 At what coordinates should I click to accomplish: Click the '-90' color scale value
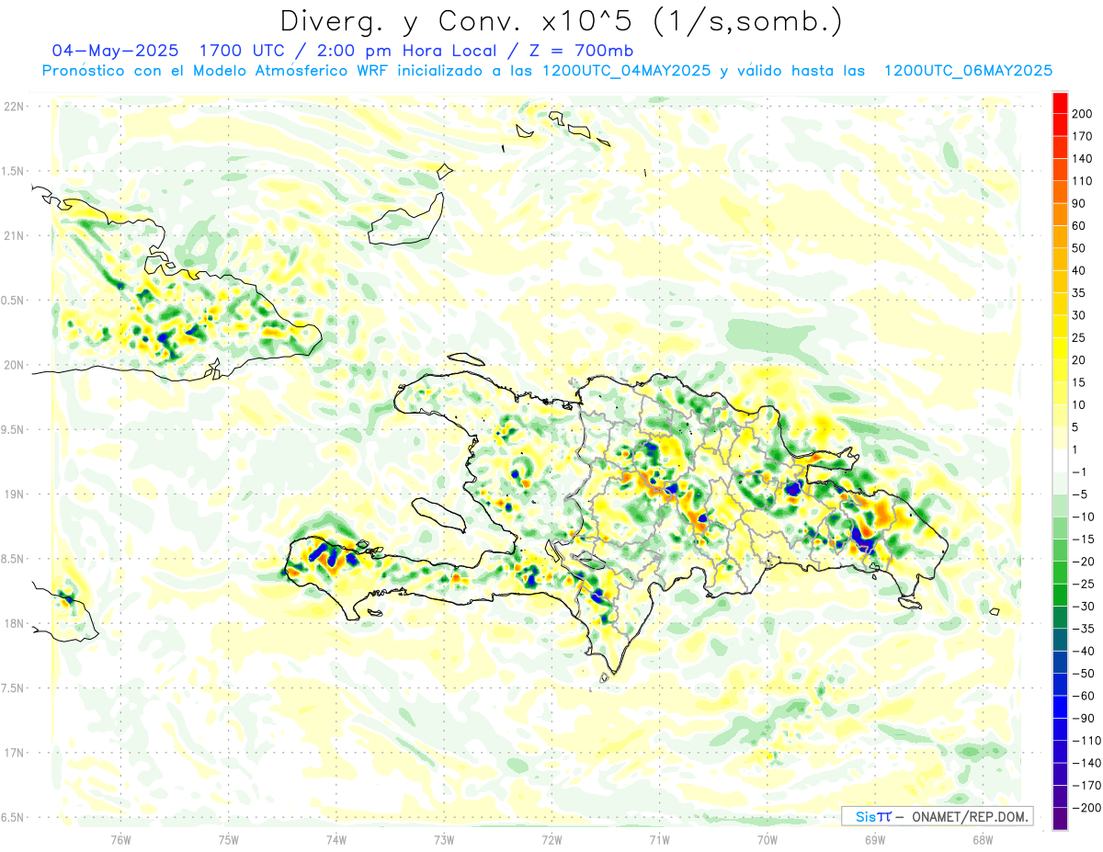1083,719
